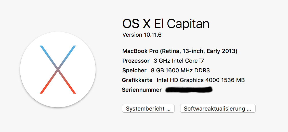Click the Version 10.11.6 text
Screen dimensions: 288x132
tap(142, 35)
